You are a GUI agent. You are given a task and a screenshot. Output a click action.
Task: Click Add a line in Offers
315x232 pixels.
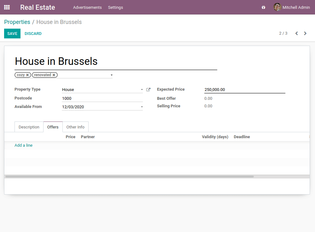(24, 145)
